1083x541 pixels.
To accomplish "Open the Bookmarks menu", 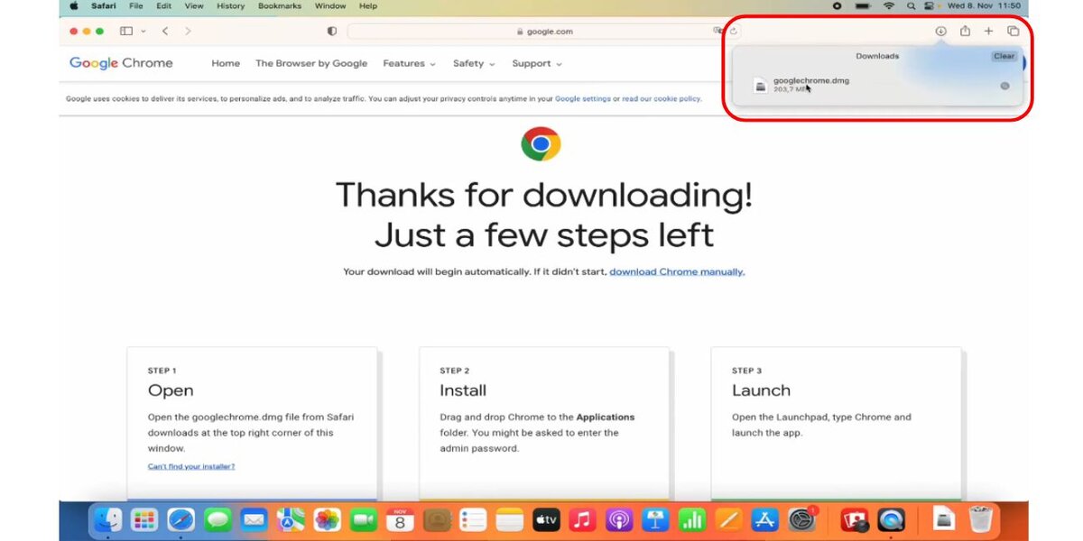I will click(280, 5).
